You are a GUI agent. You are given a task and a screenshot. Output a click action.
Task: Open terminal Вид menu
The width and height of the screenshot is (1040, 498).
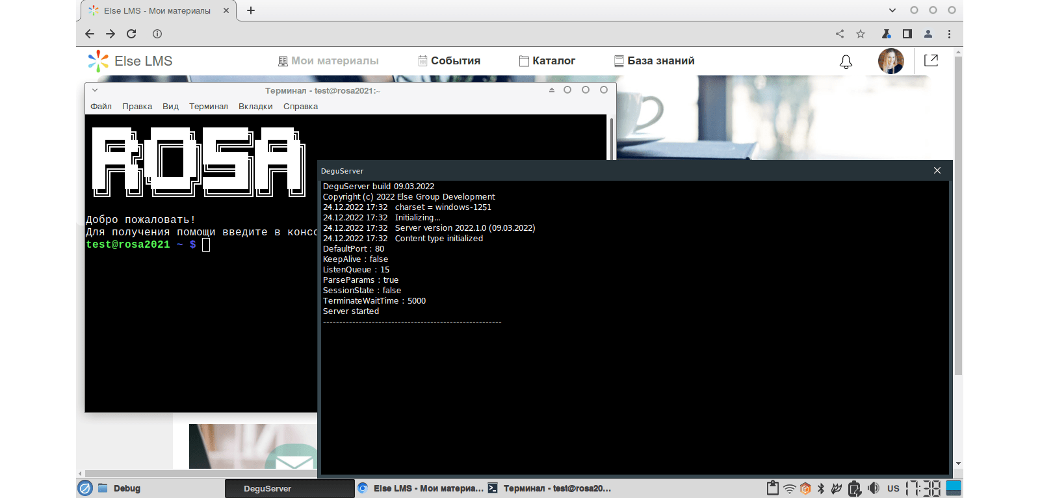(x=170, y=107)
